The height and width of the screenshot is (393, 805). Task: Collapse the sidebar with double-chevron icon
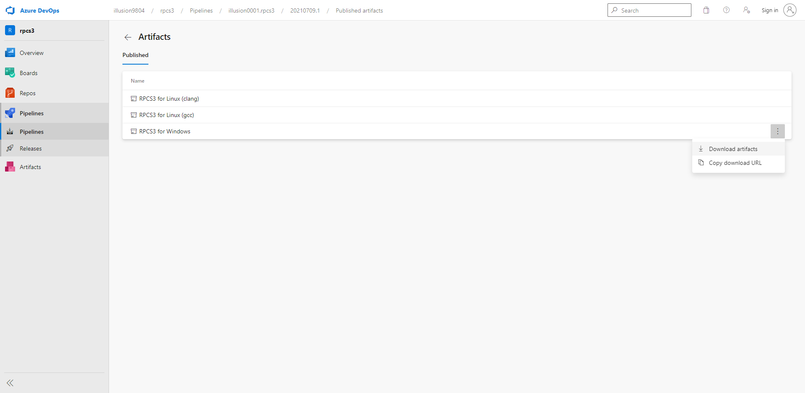click(10, 383)
